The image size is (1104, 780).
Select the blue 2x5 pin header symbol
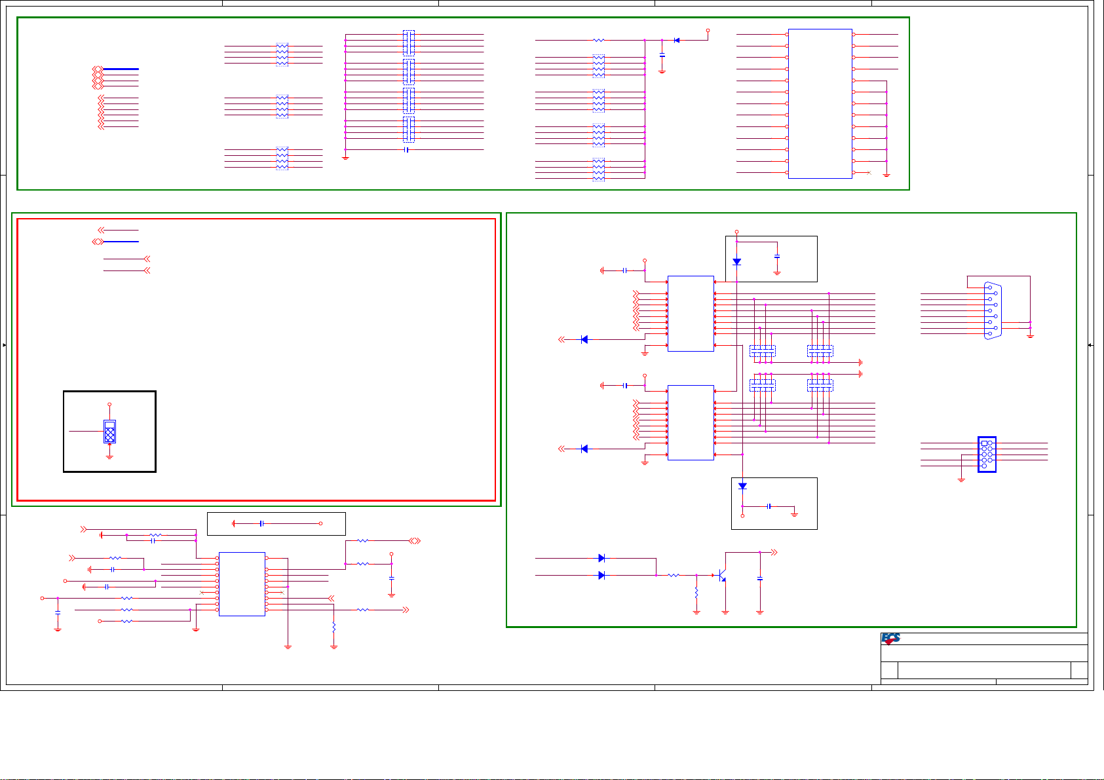click(987, 455)
